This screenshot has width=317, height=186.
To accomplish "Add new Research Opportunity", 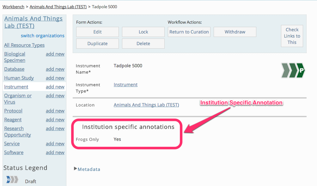I will pos(55,129).
